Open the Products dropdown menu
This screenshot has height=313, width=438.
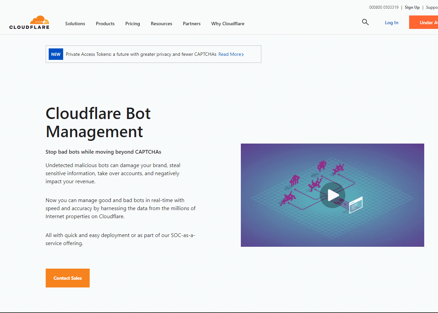point(105,24)
